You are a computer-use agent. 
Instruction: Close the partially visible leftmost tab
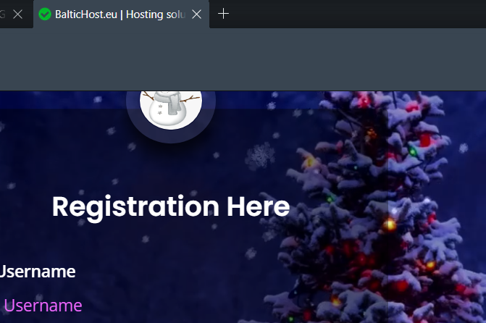pyautogui.click(x=17, y=14)
